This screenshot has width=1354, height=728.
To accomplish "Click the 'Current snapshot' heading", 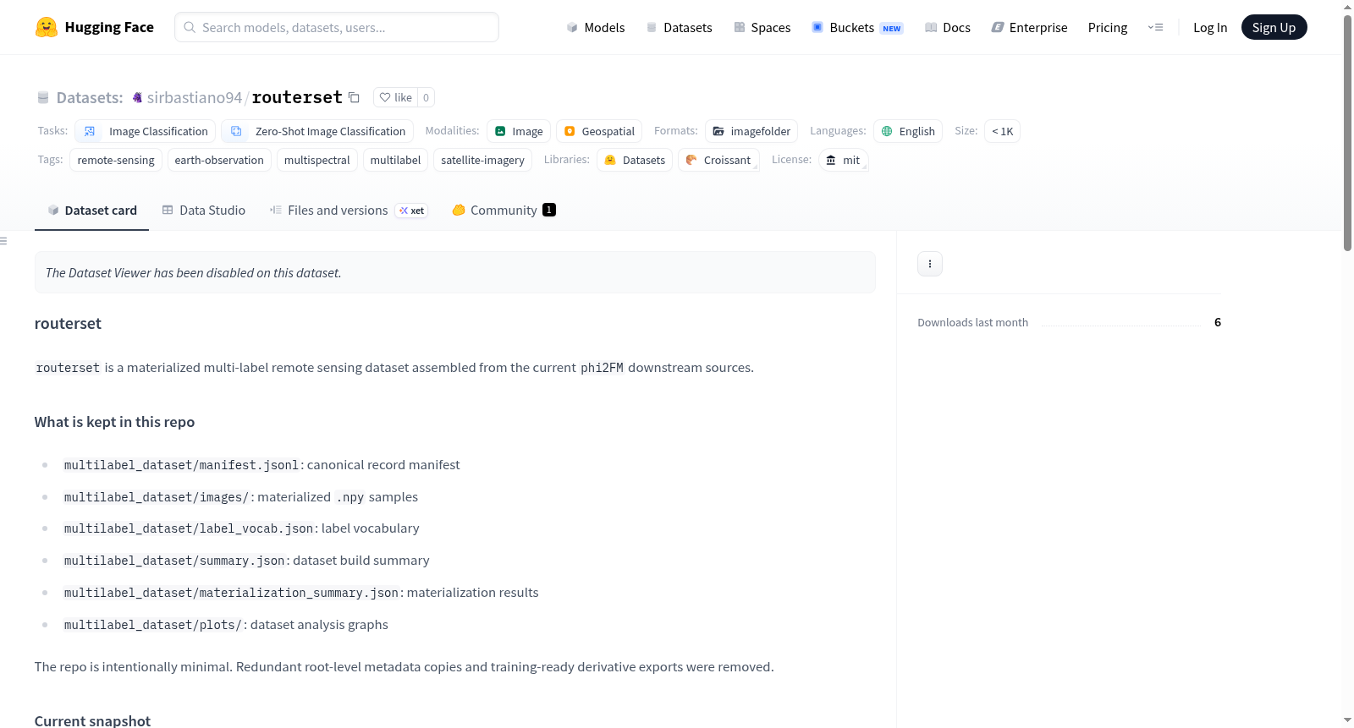I will coord(92,720).
